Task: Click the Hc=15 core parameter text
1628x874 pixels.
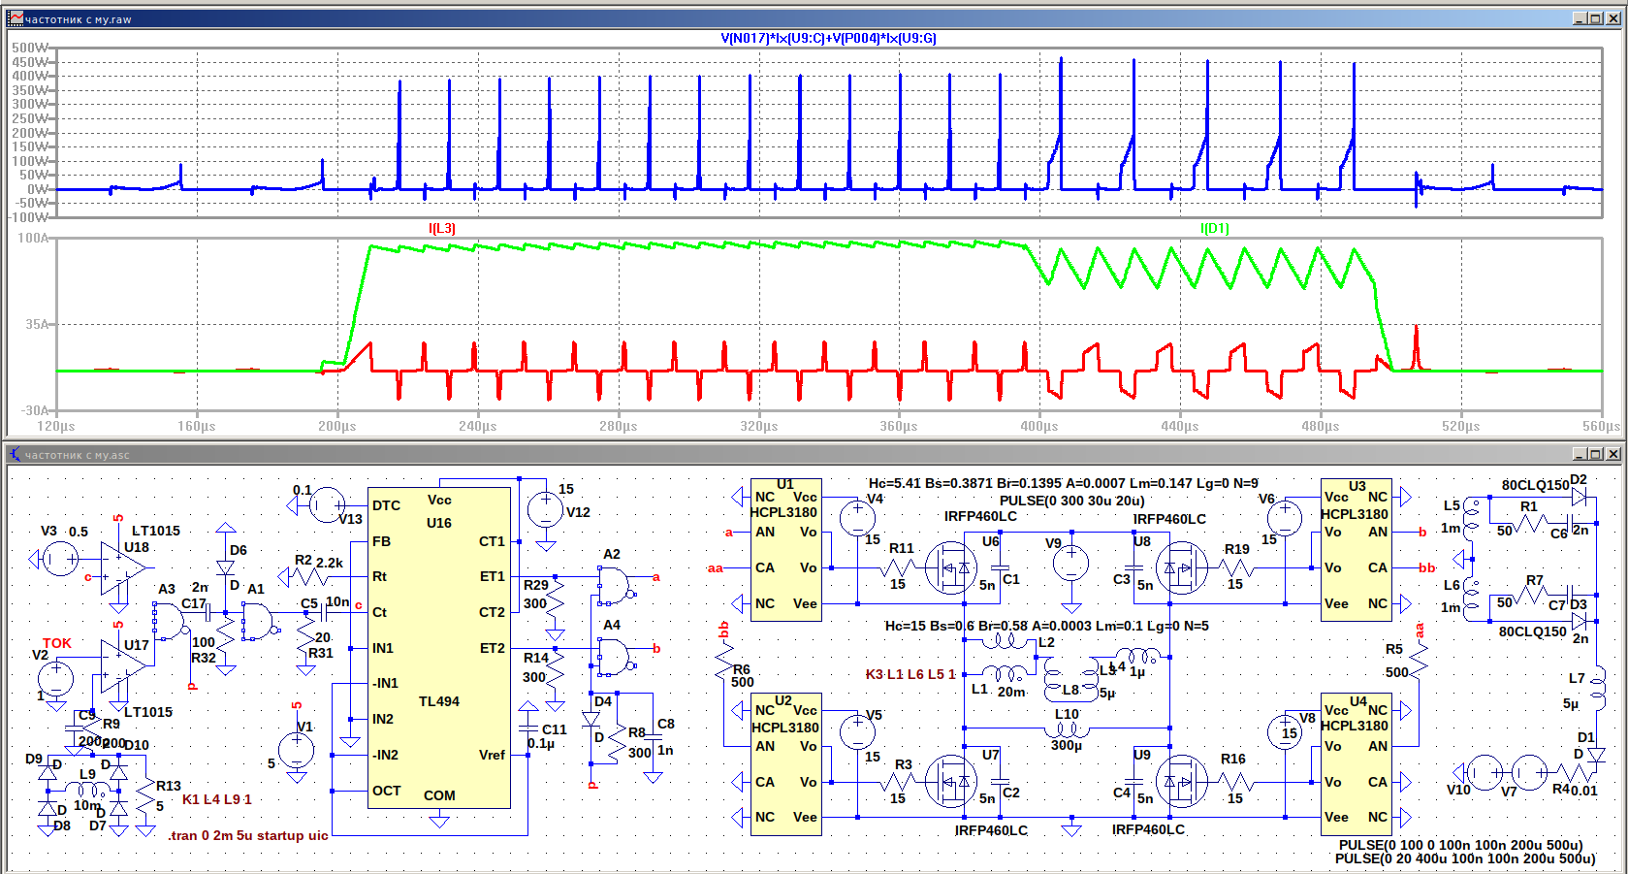Action: tap(1047, 626)
